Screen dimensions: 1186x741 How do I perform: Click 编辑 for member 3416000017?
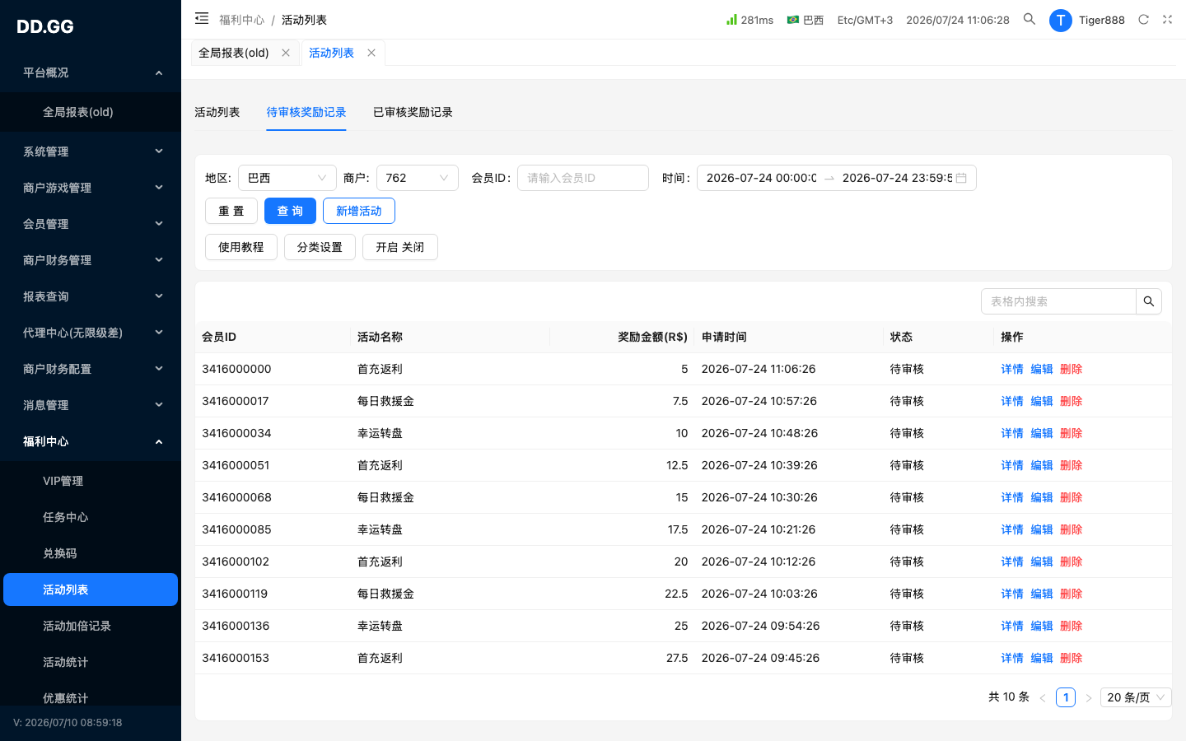coord(1042,401)
